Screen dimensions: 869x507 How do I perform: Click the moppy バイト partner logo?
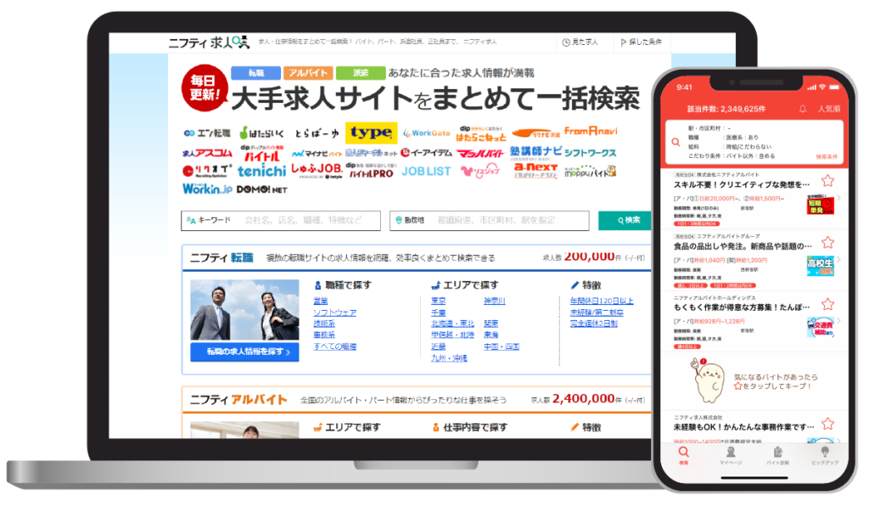tap(591, 172)
